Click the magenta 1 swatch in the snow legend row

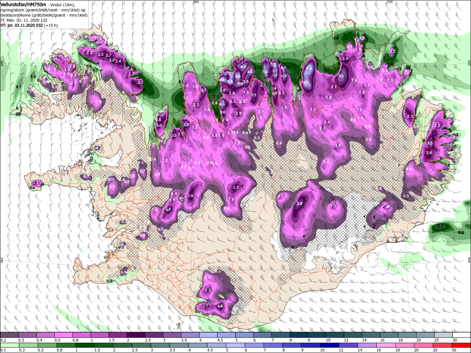pyautogui.click(x=100, y=335)
